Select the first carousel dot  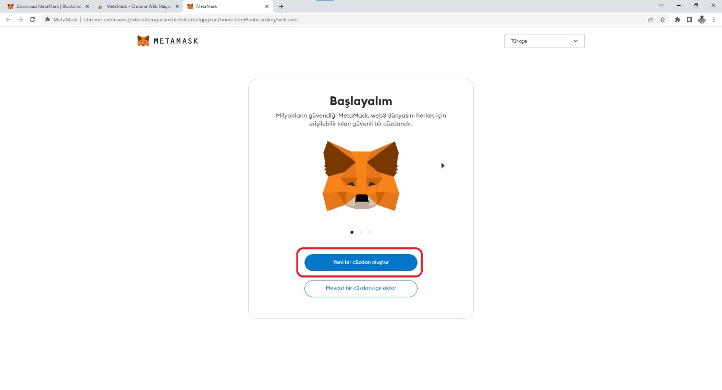point(352,232)
